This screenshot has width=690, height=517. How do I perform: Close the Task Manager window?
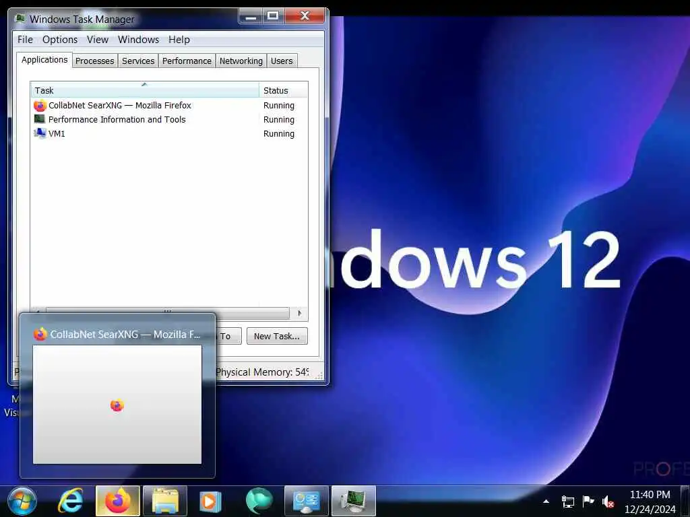coord(305,16)
